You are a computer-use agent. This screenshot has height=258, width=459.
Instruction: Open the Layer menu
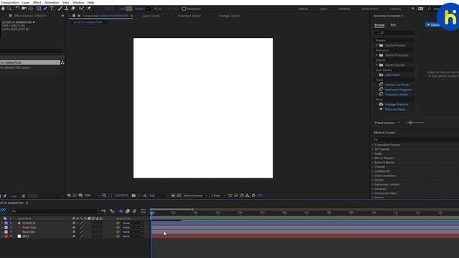[26, 2]
